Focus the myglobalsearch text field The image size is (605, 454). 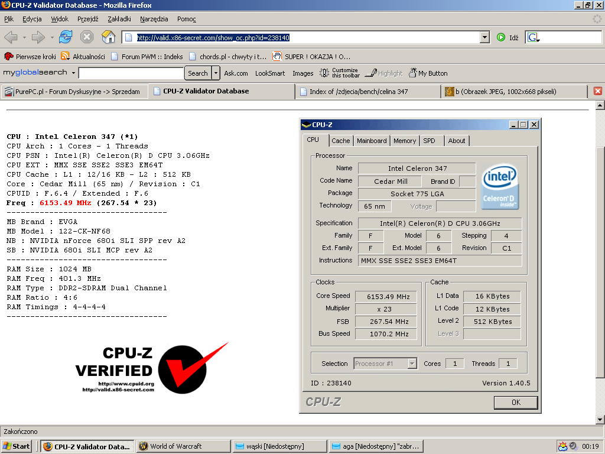tap(131, 73)
